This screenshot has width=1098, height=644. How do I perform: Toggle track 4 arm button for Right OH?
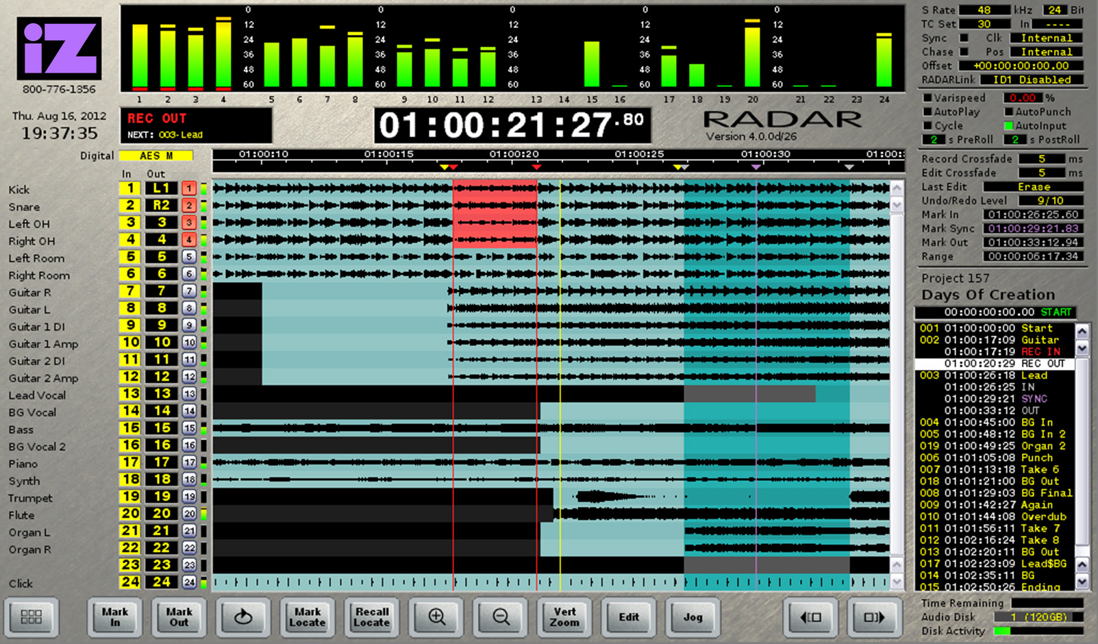(189, 240)
